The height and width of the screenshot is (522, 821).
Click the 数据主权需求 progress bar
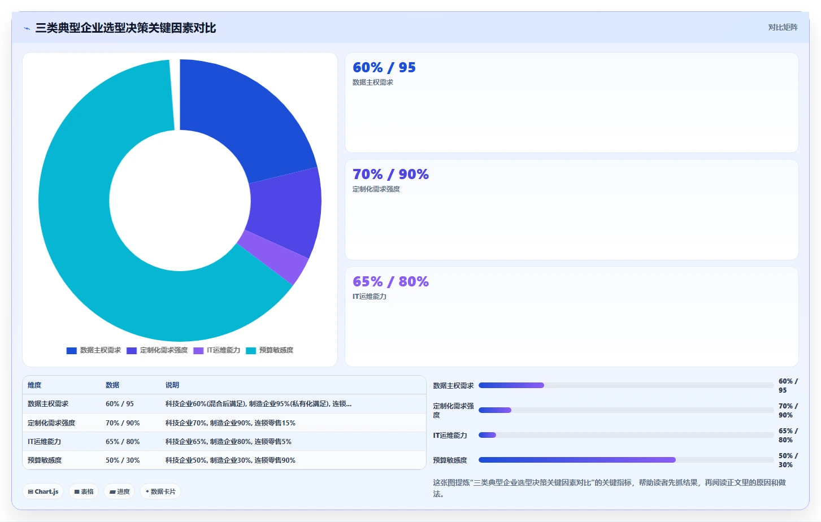coord(626,385)
